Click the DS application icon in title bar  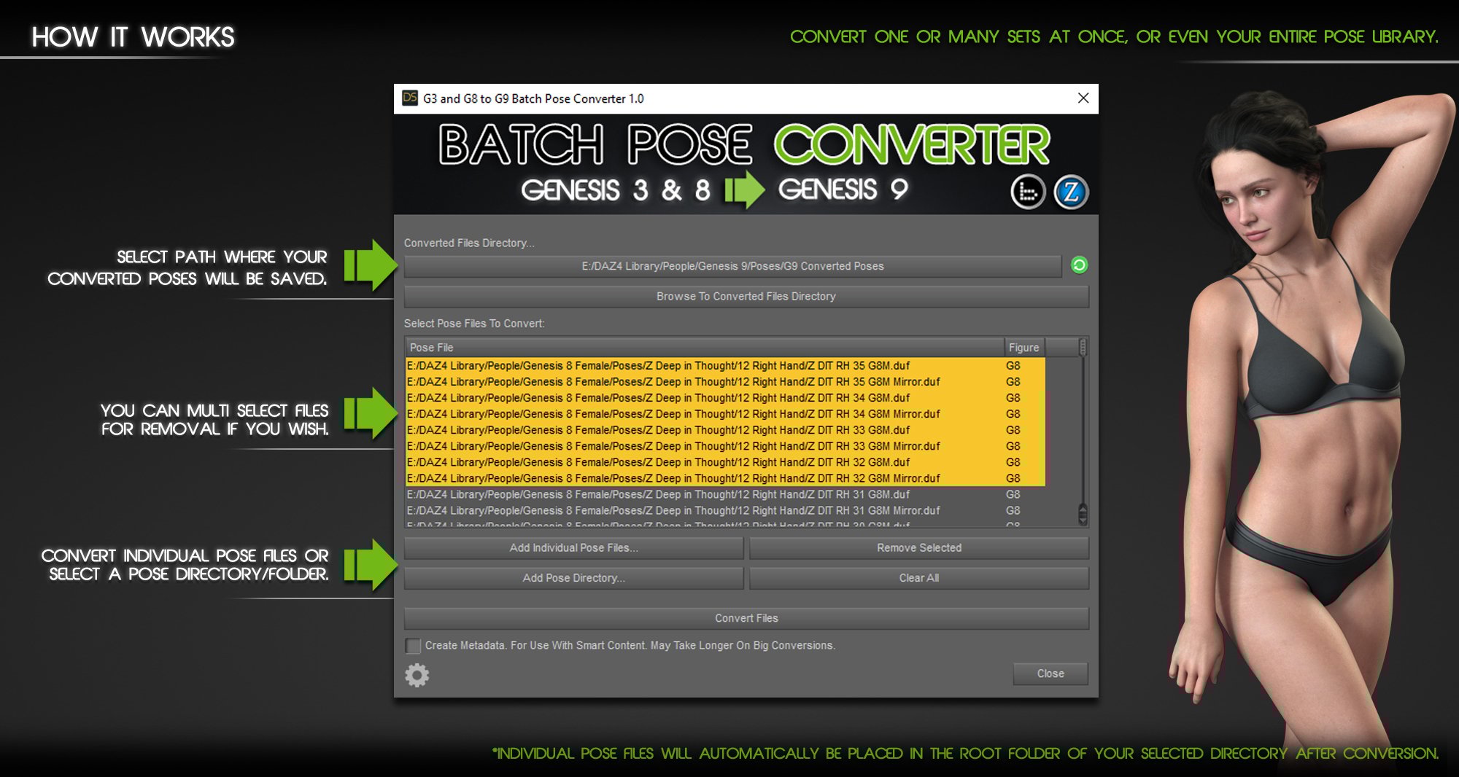tap(410, 98)
